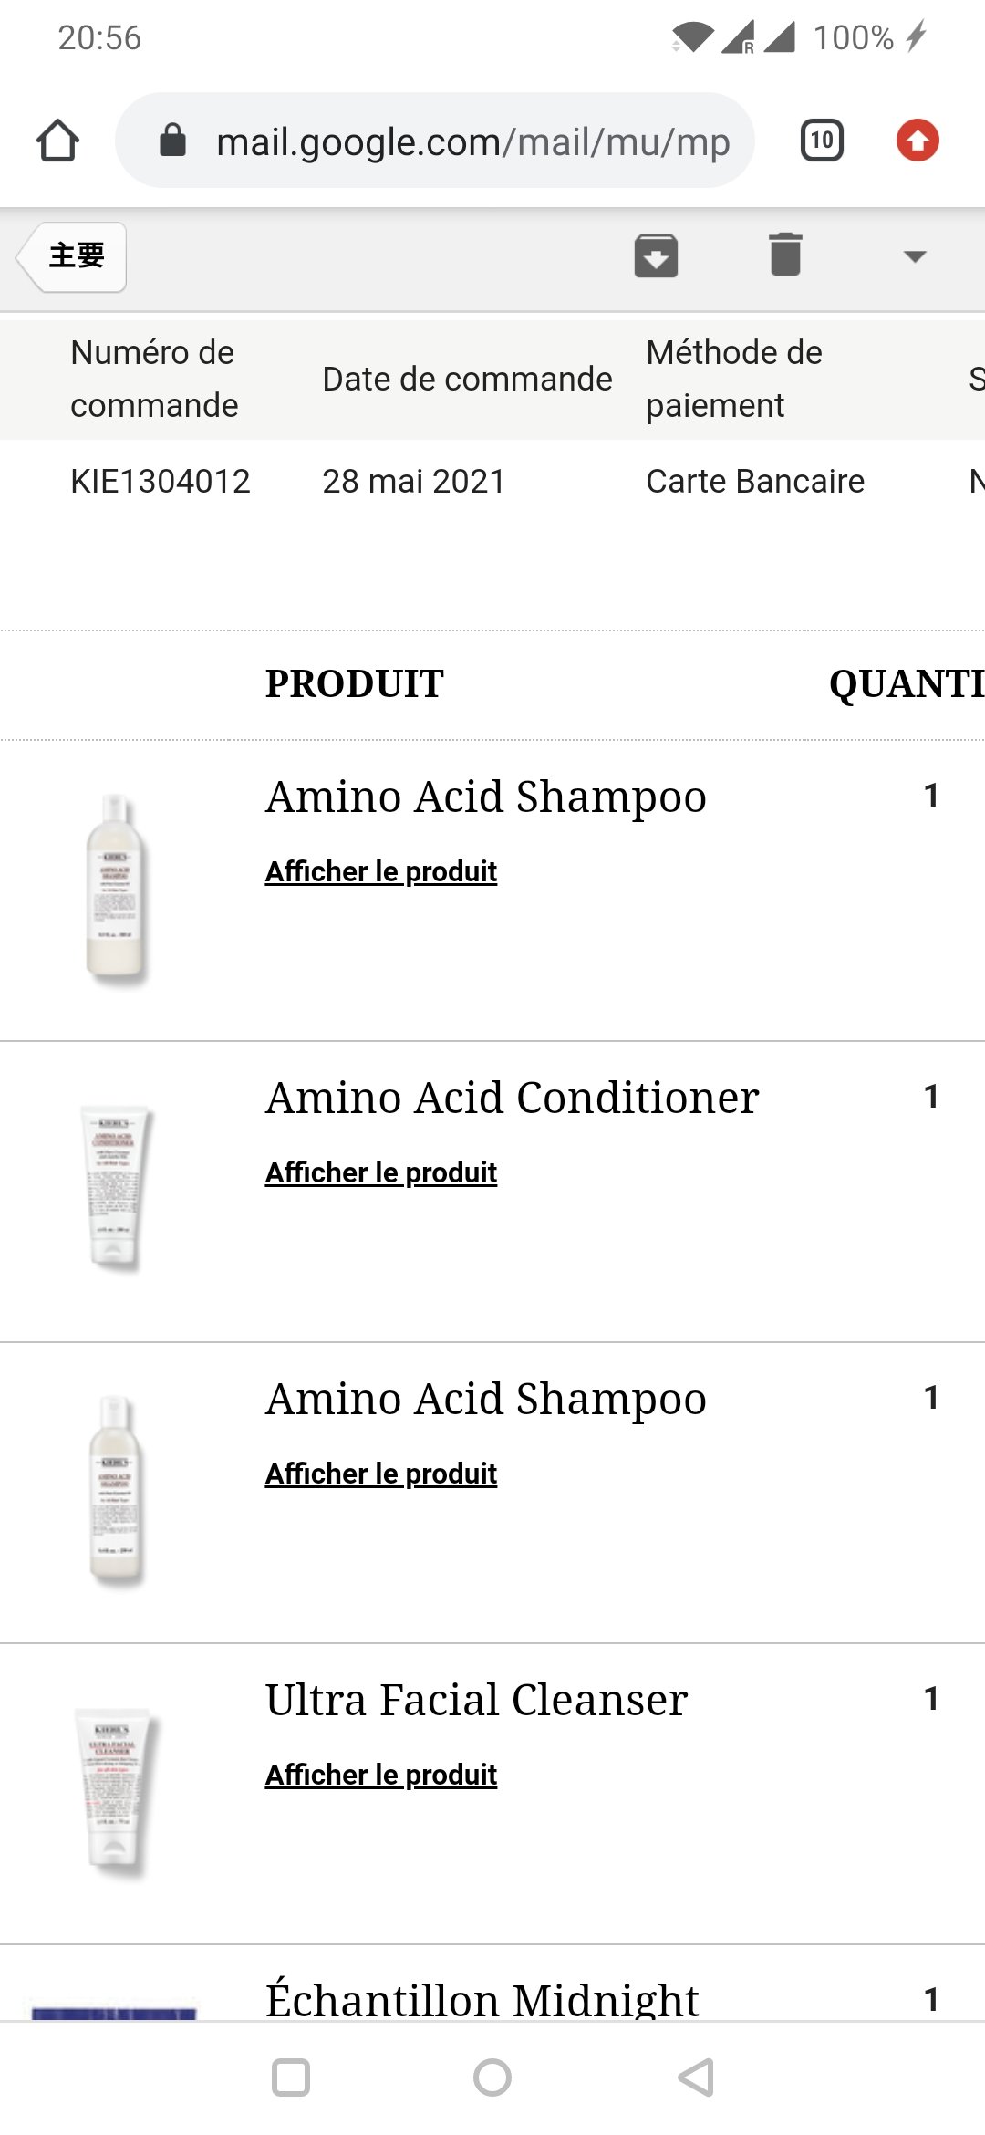Tap the Amino Acid Conditioner tube image
Screen dimensions: 985x2135
(x=116, y=1187)
